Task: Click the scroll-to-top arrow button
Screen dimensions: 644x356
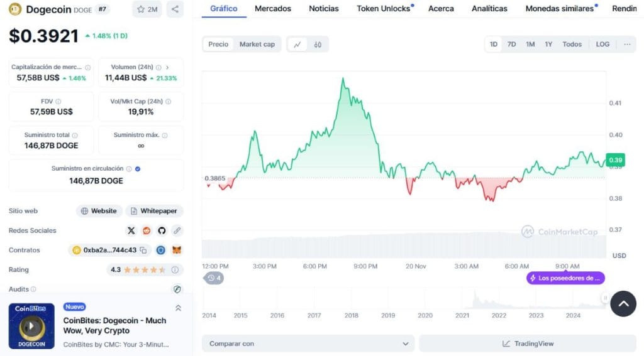Action: pyautogui.click(x=623, y=303)
